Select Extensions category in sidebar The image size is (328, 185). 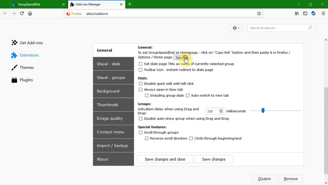[25, 55]
